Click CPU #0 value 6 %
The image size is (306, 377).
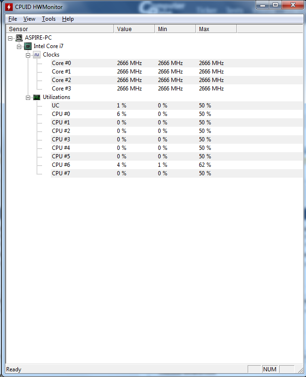pyautogui.click(x=121, y=114)
